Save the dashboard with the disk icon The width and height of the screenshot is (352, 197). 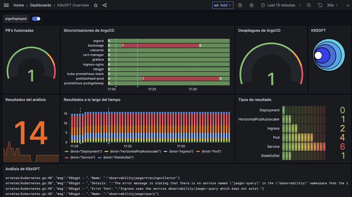(240, 5)
